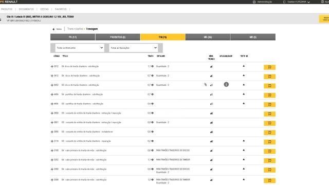The image size is (329, 185).
Task: Open the Todos os Elementos dropdown
Action: point(79,48)
